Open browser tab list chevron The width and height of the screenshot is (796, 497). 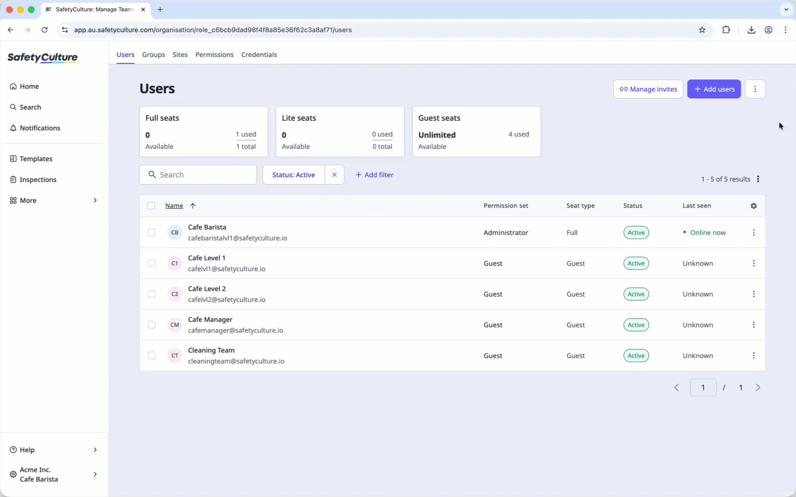[x=787, y=9]
